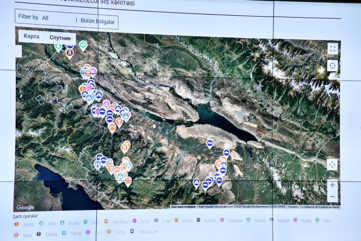Screen dimensions: 361x241
Task: Click the Daş fiqur legend icon
Action: tap(106, 221)
